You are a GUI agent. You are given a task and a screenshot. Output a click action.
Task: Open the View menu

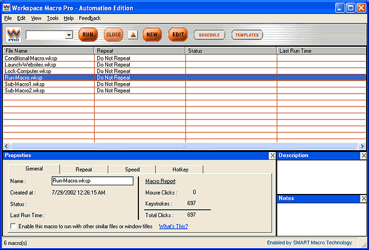36,18
